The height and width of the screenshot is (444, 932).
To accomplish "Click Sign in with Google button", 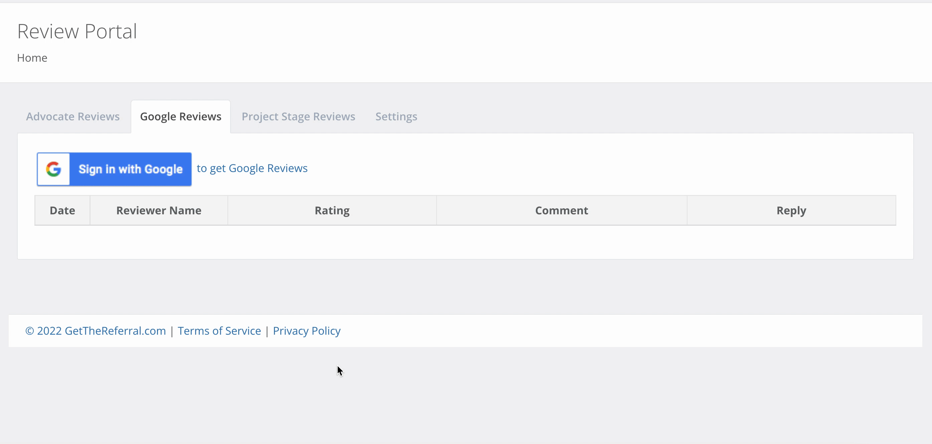I will click(114, 169).
